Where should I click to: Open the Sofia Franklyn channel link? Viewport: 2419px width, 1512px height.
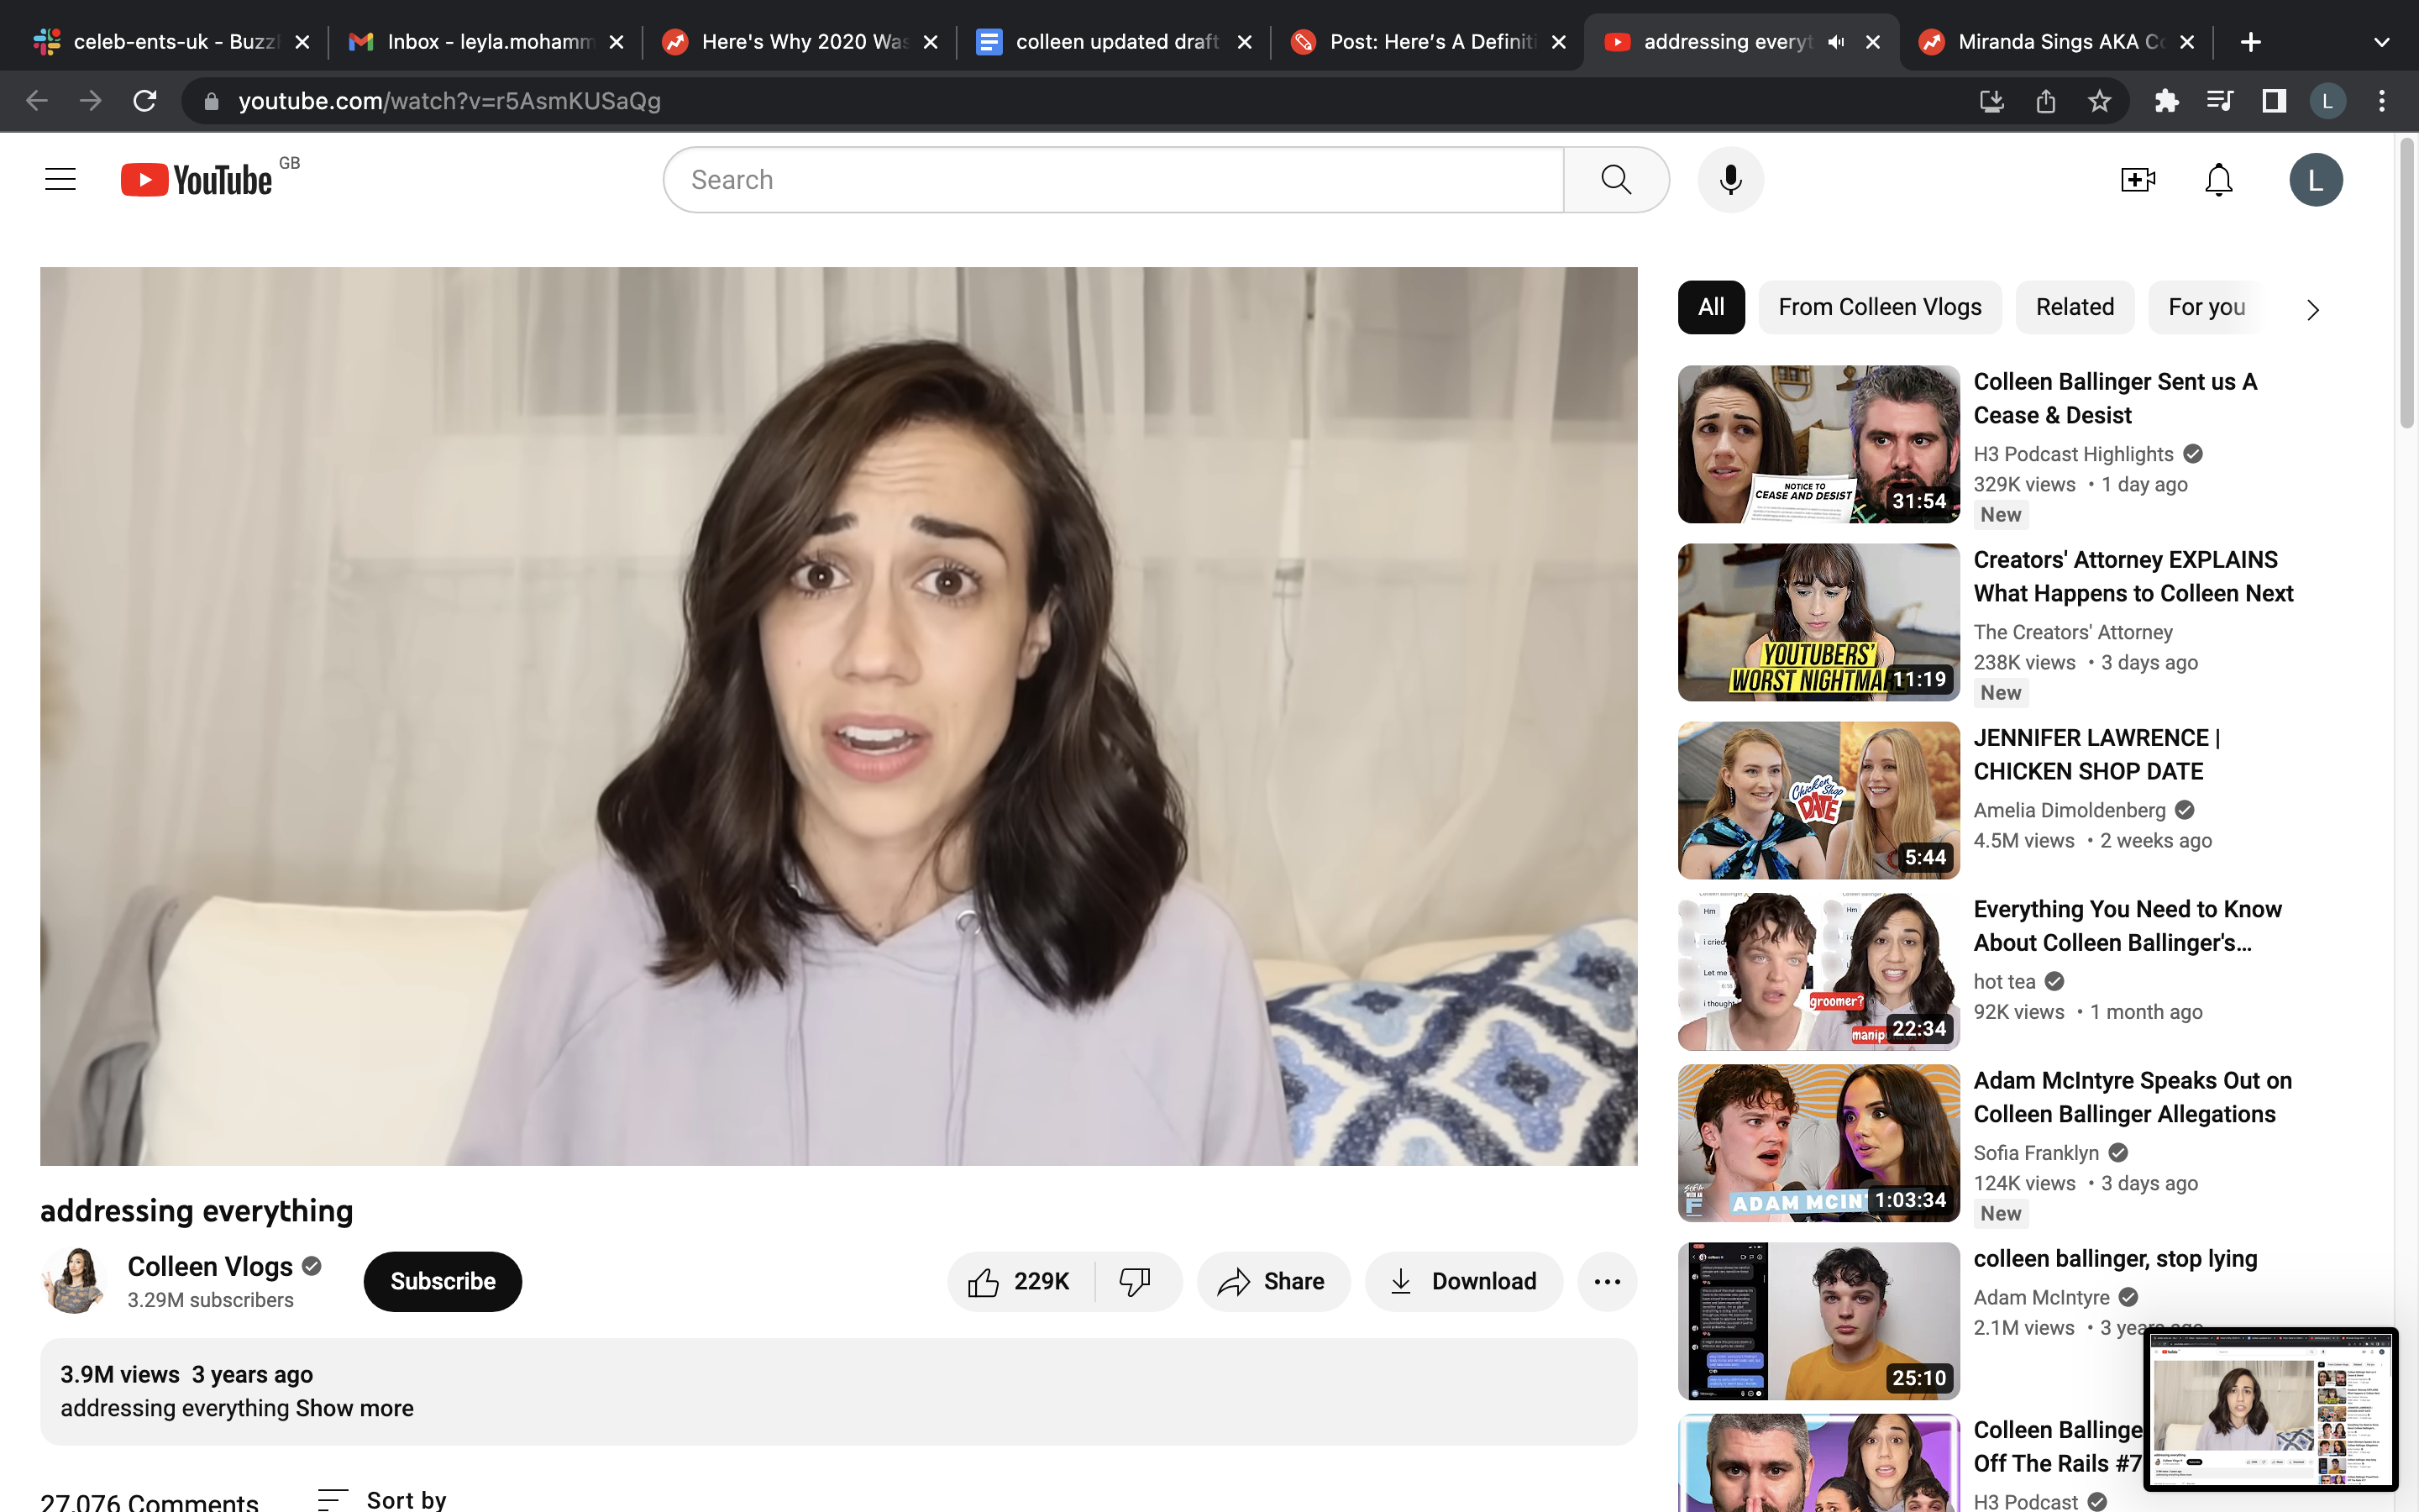[2035, 1153]
